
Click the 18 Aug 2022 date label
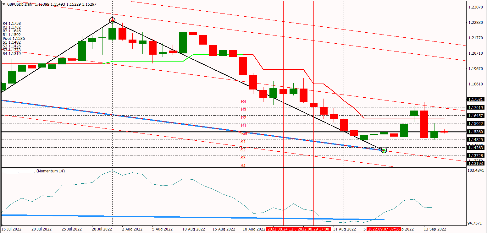254,229
